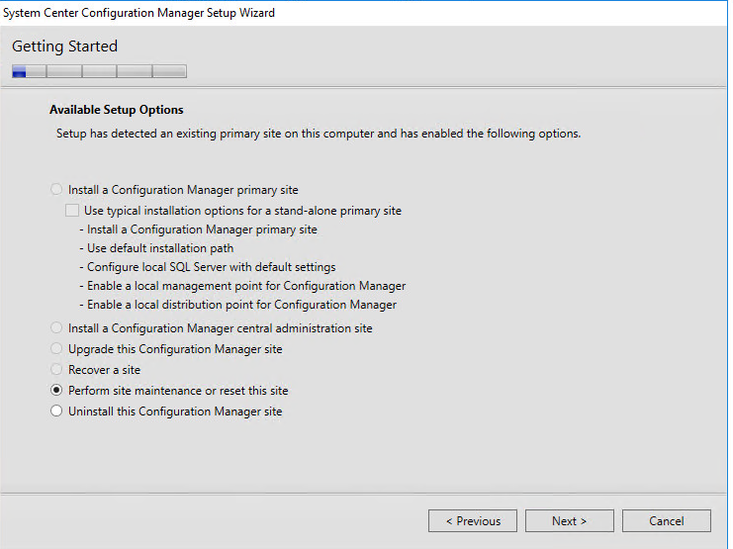Go back with the Previous button

(x=473, y=521)
